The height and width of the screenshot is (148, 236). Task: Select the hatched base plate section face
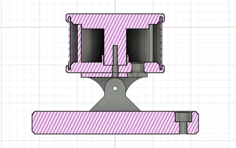(x=115, y=123)
